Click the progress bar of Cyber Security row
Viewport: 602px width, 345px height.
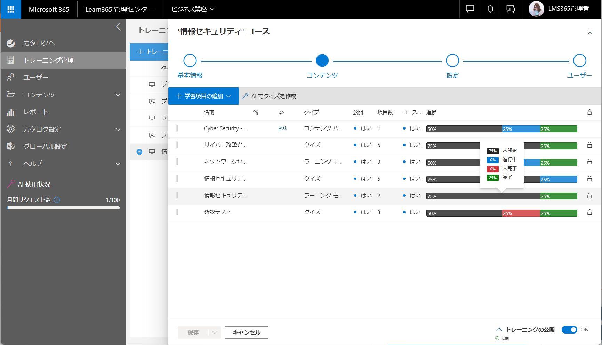(x=501, y=129)
